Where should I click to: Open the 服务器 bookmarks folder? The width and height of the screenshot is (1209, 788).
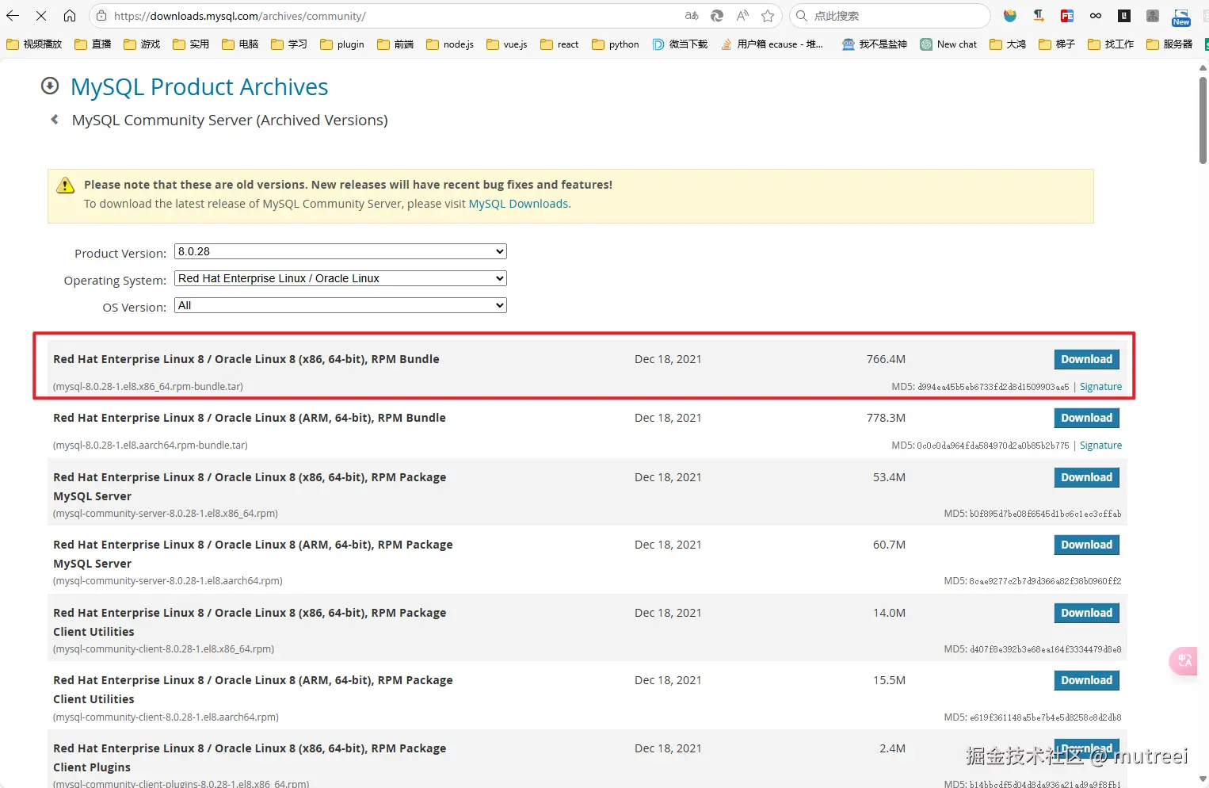(x=1169, y=44)
